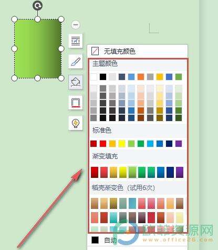This screenshot has height=250, width=218.
Task: Select the standard purple color swatch
Action: [x=179, y=144]
